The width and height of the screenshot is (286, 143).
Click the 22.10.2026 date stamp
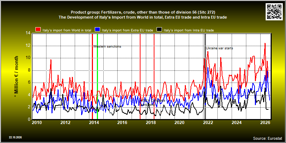click(x=15, y=137)
